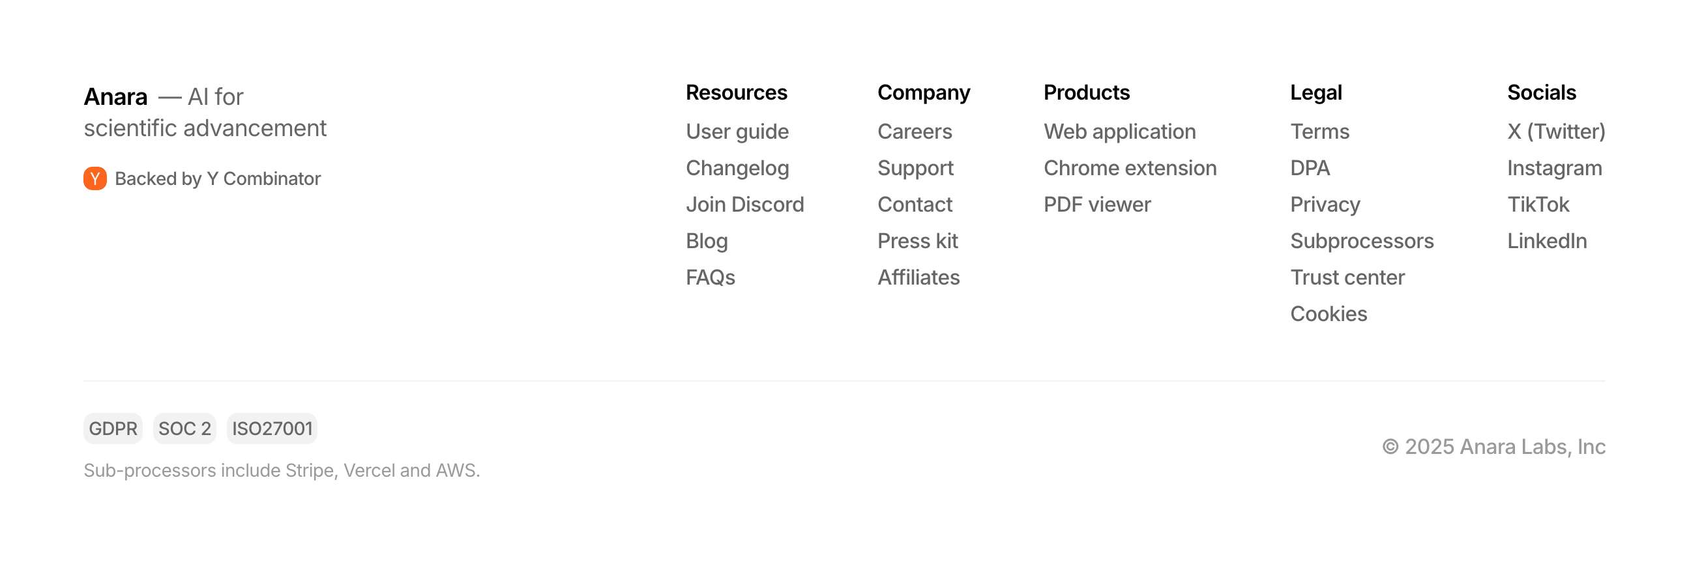The height and width of the screenshot is (564, 1689).
Task: Click the GDPR compliance badge
Action: [x=113, y=429]
